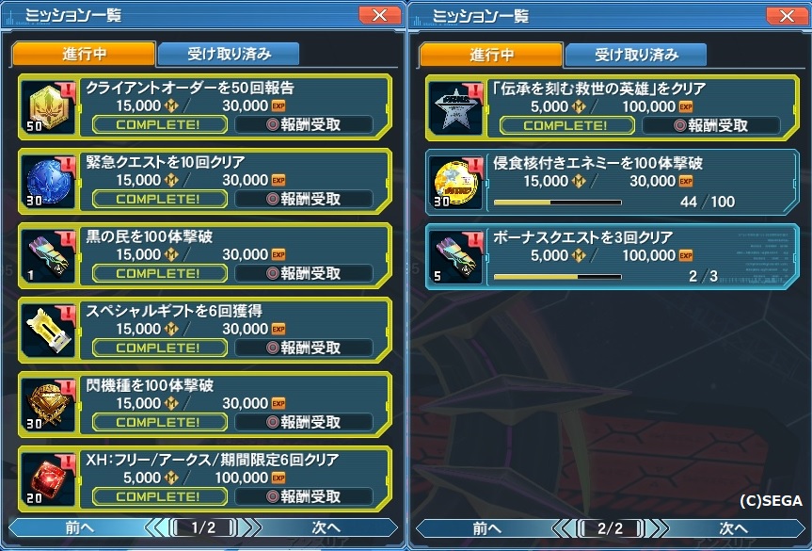Claim reward for クライアントオーダー50回報告 mission
Viewport: 812px width, 551px height.
click(304, 124)
